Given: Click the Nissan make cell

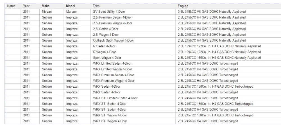Looking at the screenshot, I should pyautogui.click(x=52, y=12).
